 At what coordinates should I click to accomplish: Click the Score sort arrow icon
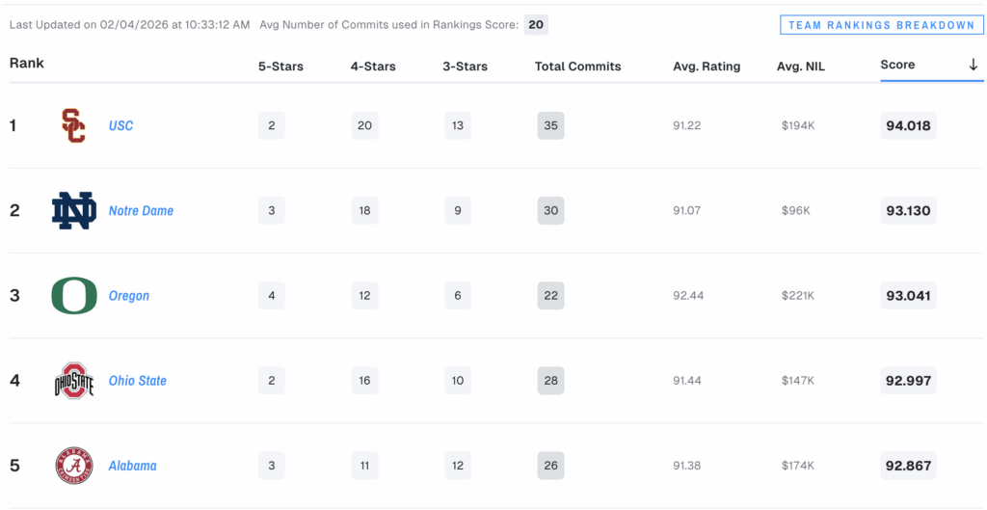point(973,65)
